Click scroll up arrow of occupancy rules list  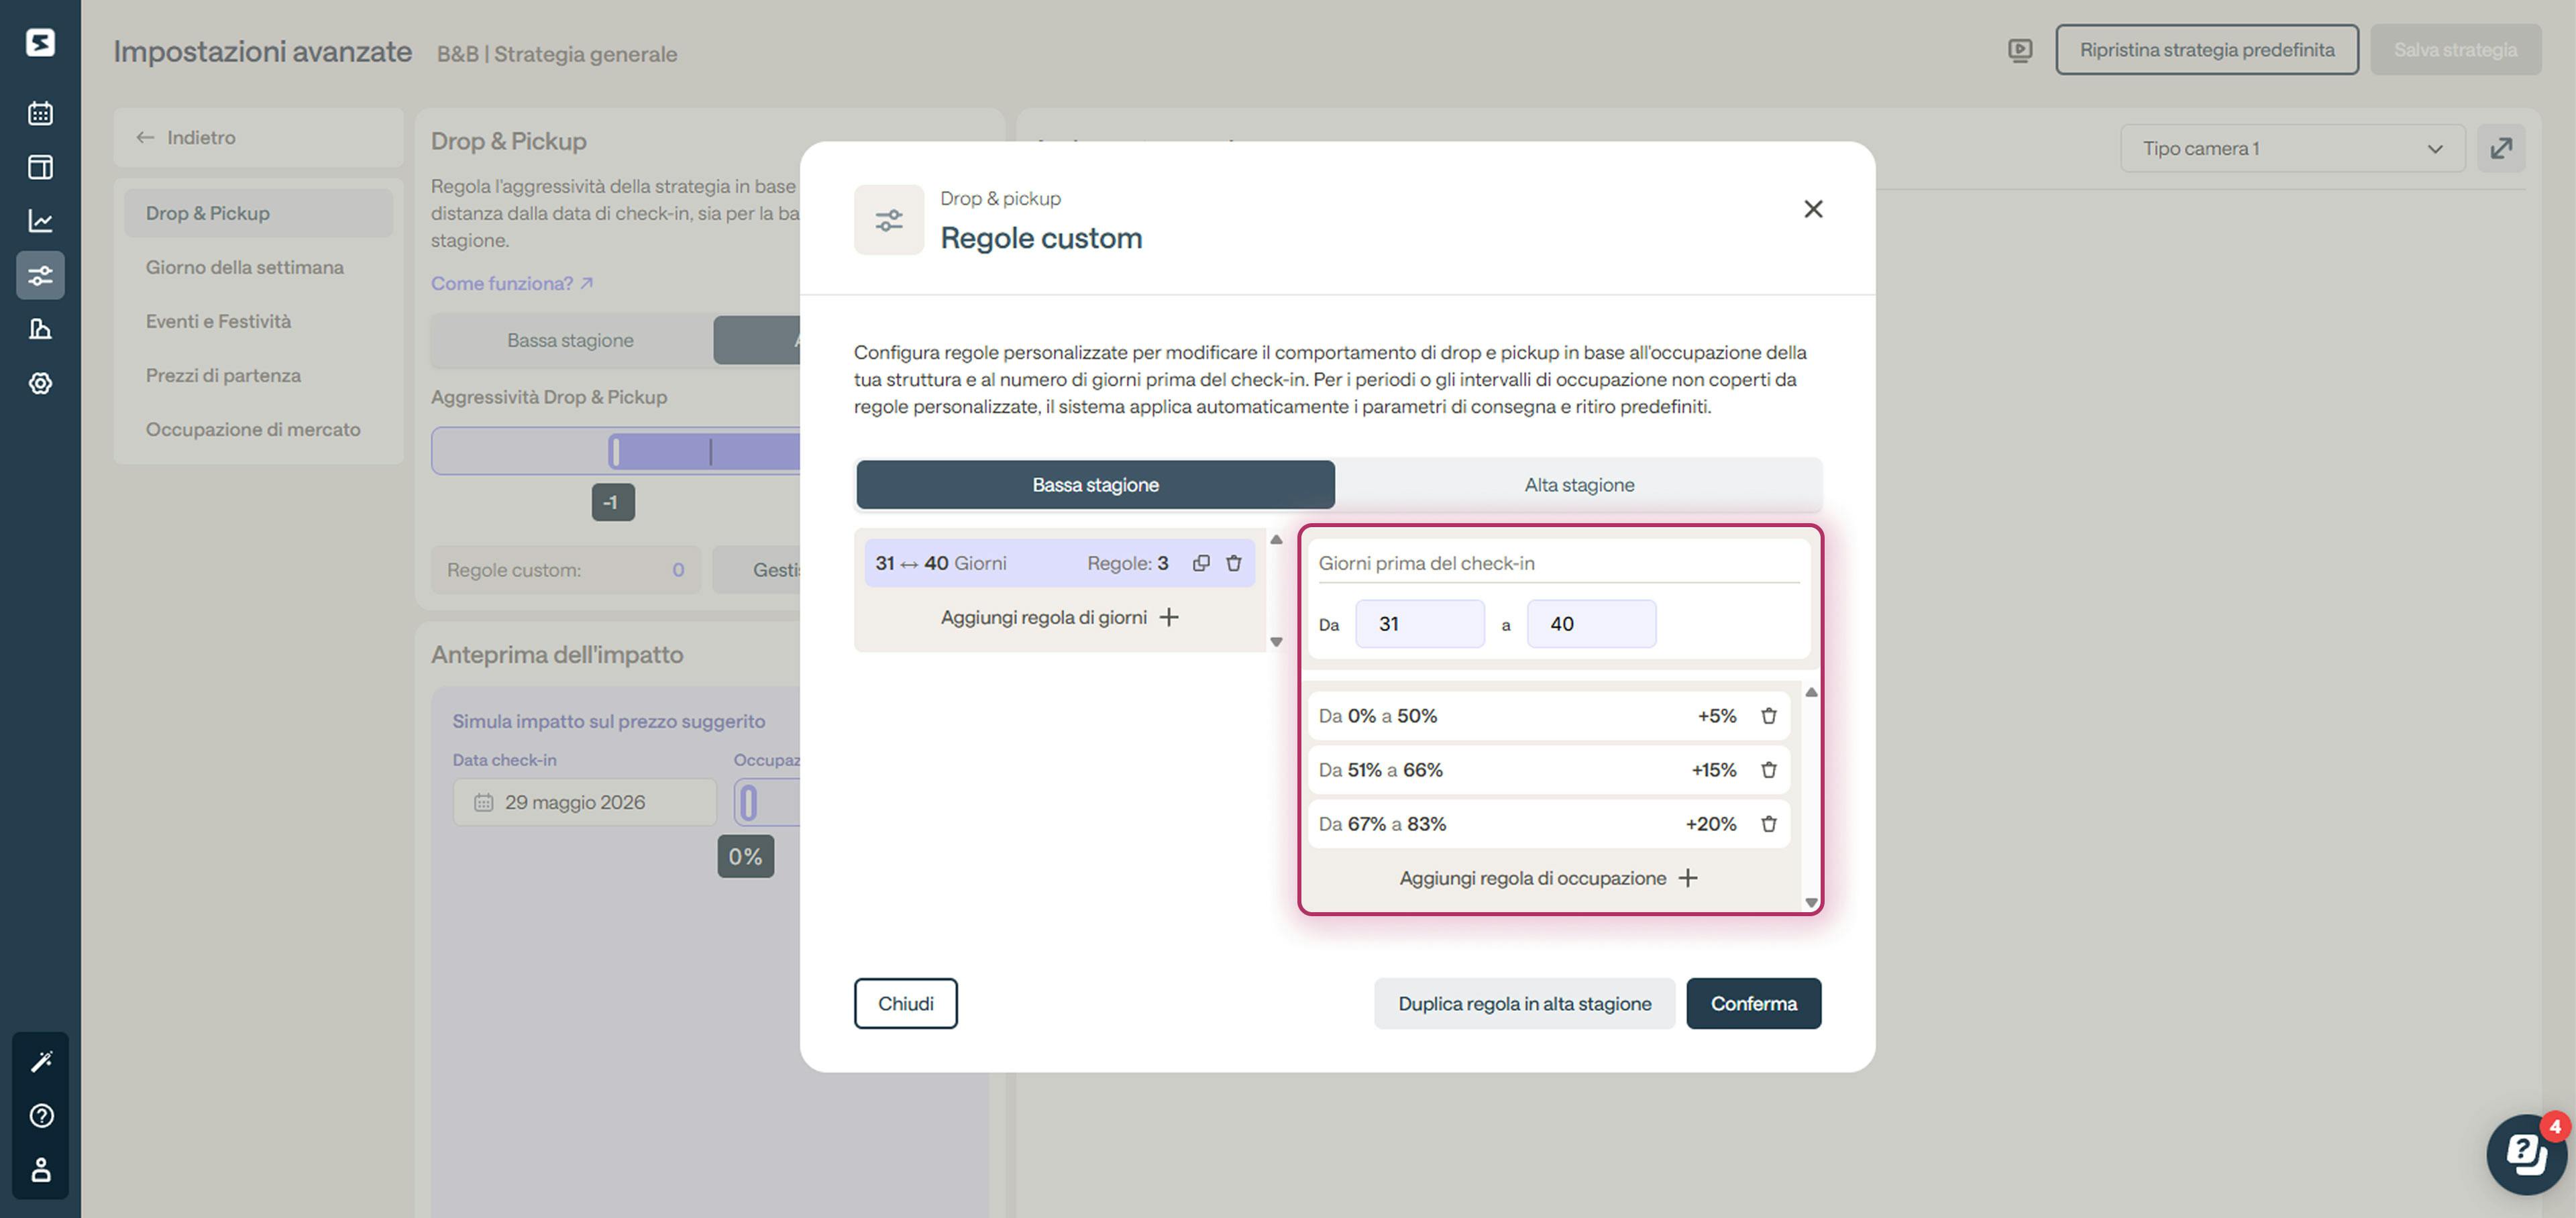(1811, 692)
